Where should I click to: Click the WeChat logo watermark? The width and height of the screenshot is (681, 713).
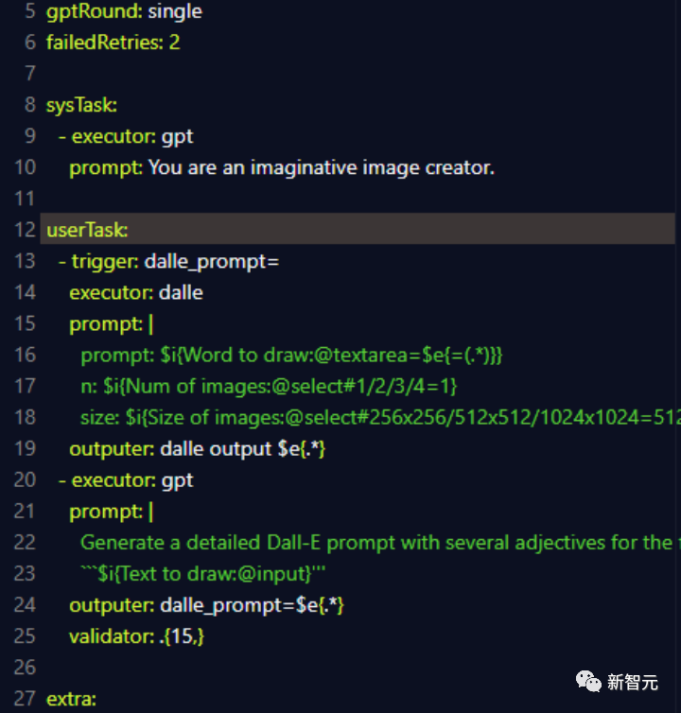pyautogui.click(x=588, y=682)
